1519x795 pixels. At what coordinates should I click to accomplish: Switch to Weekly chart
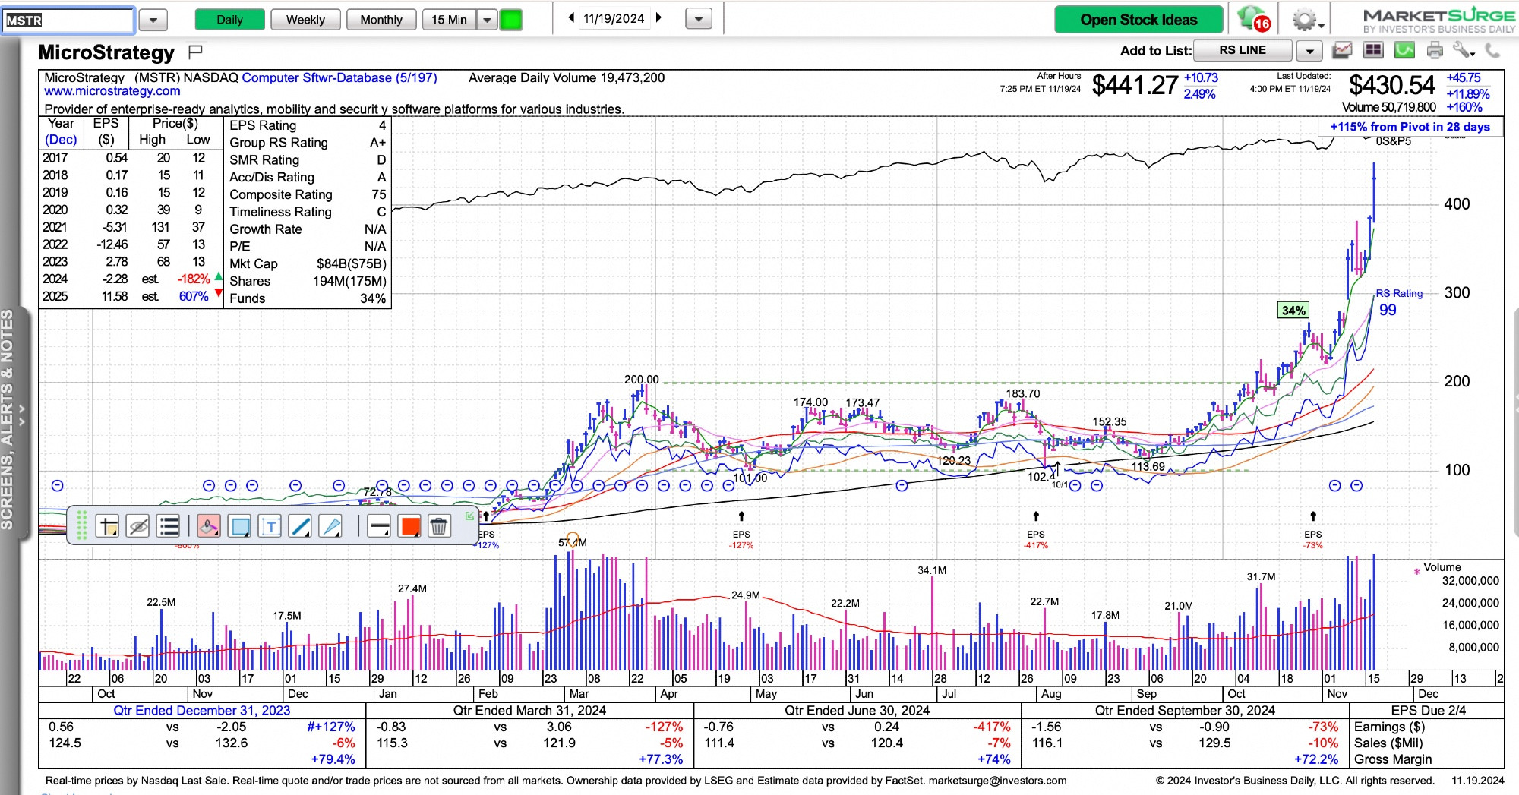tap(305, 20)
